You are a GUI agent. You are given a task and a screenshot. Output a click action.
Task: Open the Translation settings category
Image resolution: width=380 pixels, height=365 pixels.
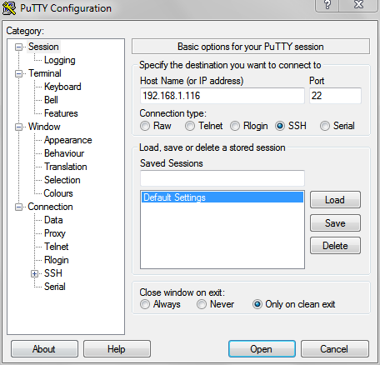[66, 167]
